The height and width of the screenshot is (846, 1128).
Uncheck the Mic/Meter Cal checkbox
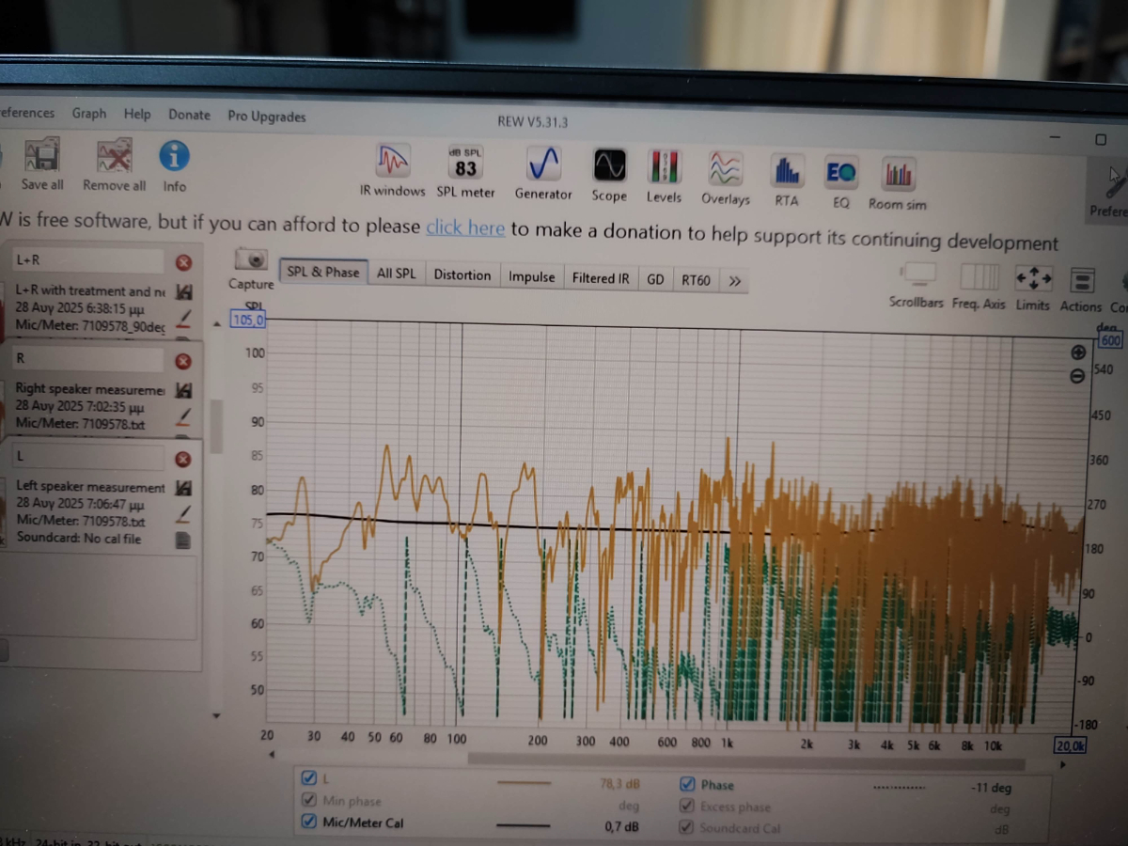(x=308, y=822)
